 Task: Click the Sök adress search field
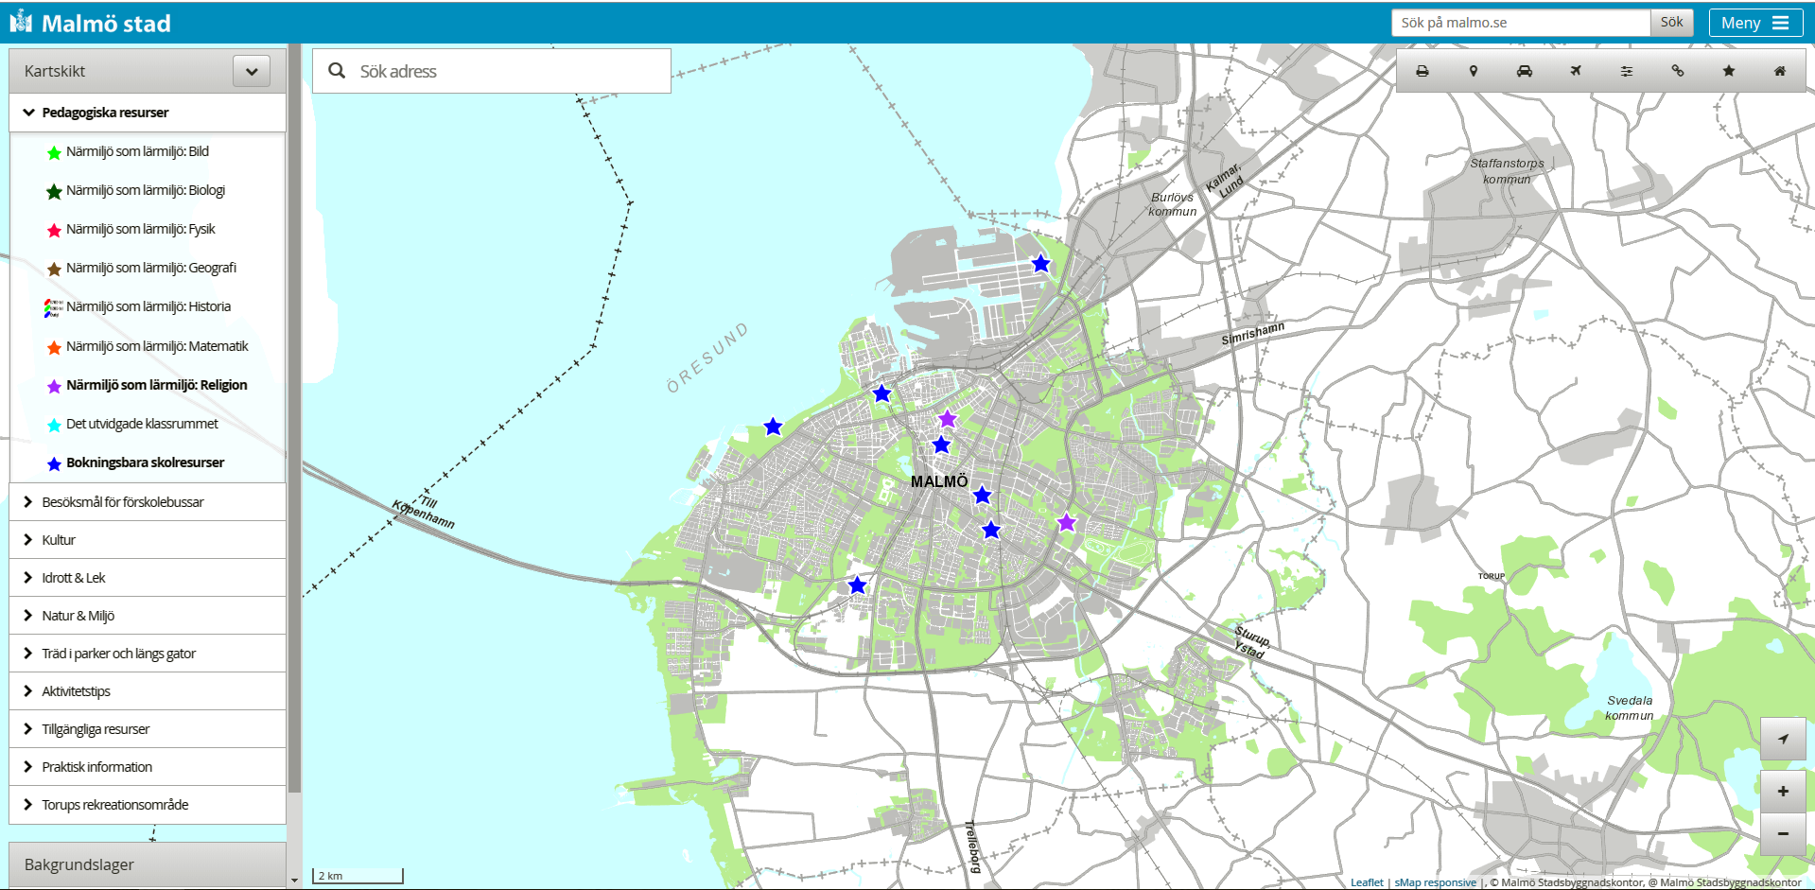click(509, 71)
